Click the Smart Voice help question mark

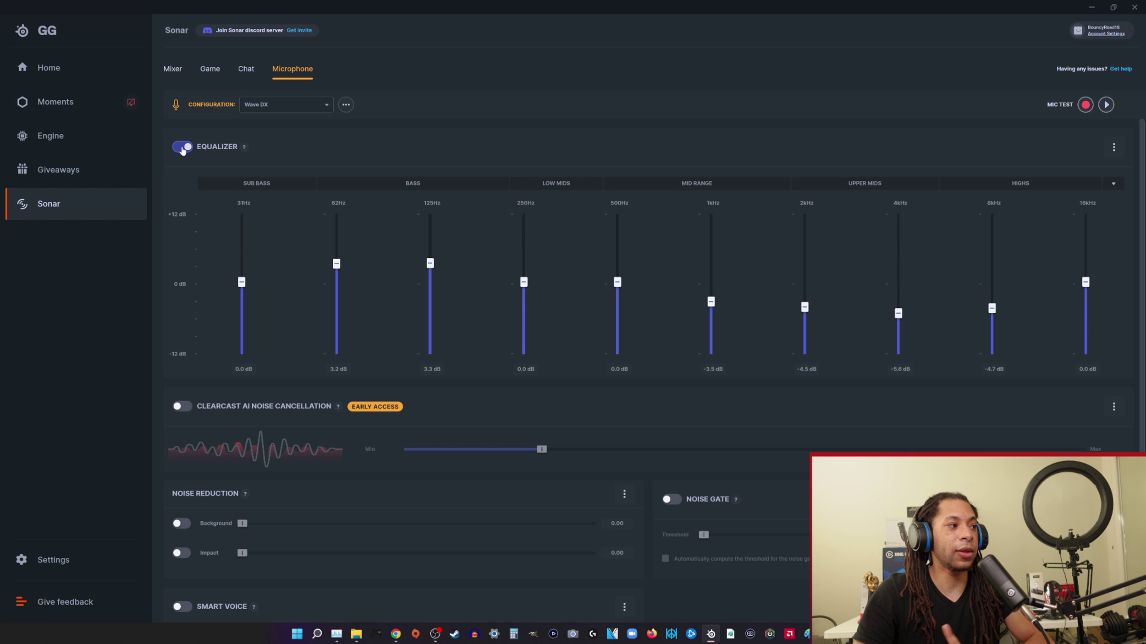253,607
